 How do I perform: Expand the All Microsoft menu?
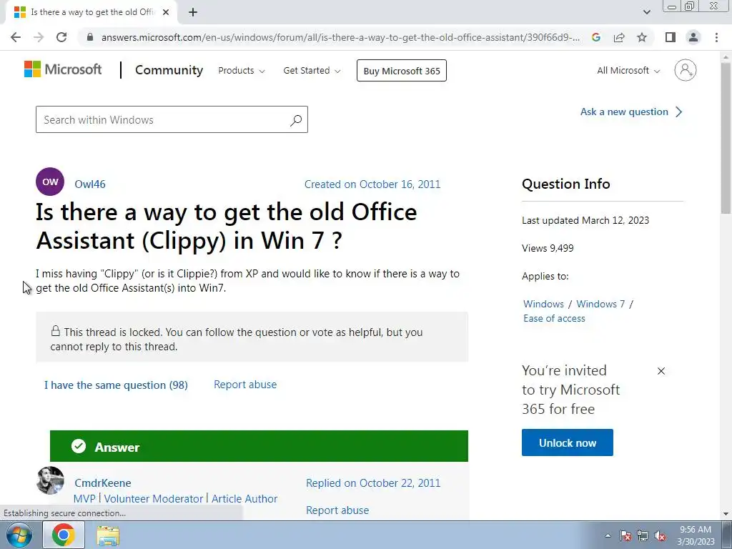click(628, 71)
